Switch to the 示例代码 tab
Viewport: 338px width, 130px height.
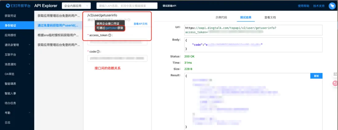221,17
